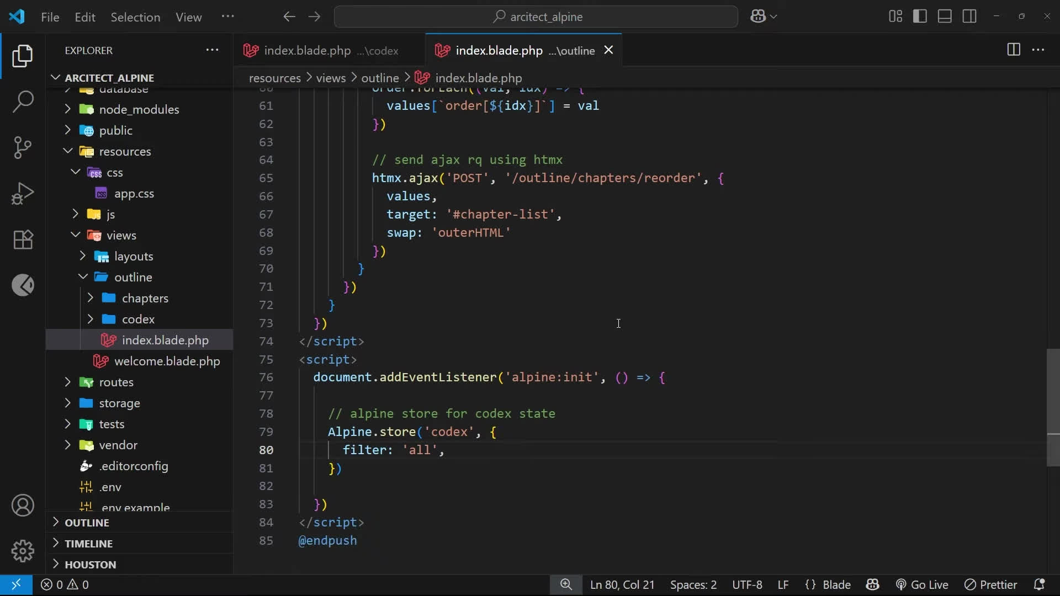Expand the OUTLINE section

pos(87,523)
